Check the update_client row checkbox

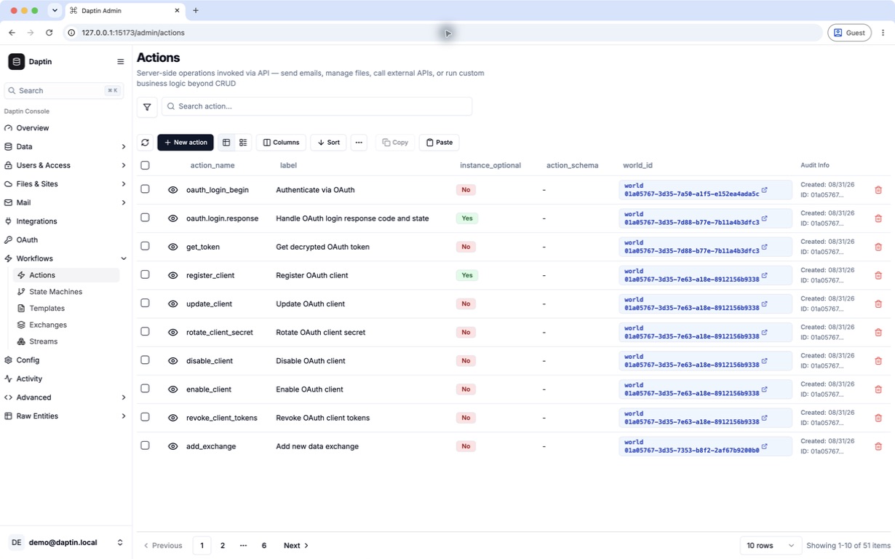(x=145, y=303)
